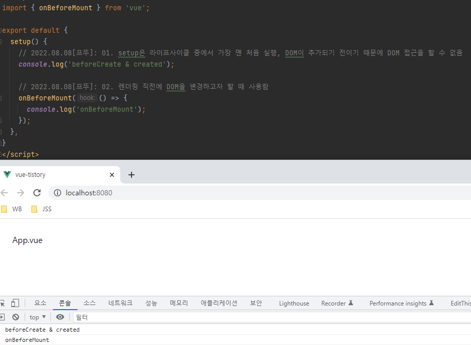Click the App.vue page text

pos(27,240)
